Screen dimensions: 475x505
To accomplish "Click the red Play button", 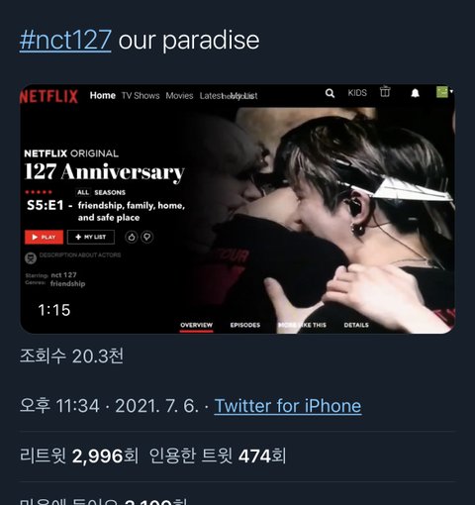I will pyautogui.click(x=44, y=237).
